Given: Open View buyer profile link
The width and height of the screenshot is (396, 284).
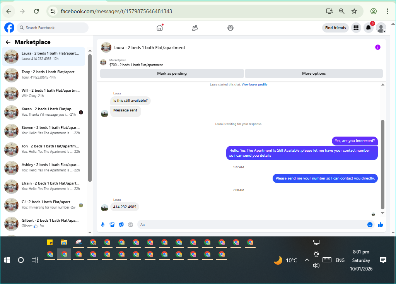Looking at the screenshot, I should pyautogui.click(x=254, y=85).
